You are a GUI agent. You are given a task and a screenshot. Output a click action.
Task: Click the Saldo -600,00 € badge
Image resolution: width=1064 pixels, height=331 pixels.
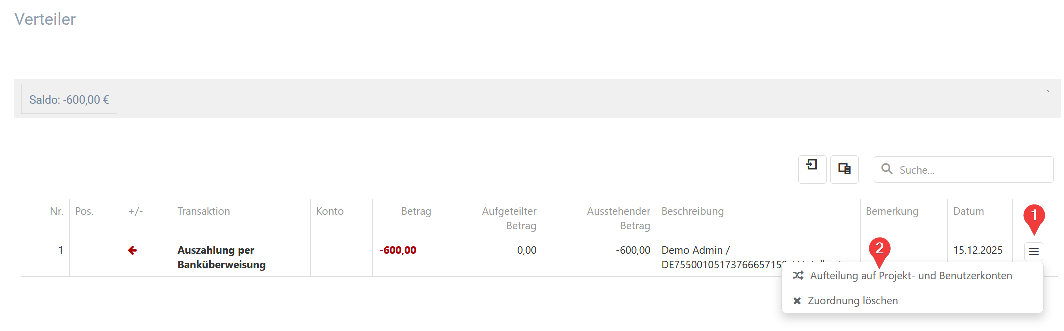(69, 99)
